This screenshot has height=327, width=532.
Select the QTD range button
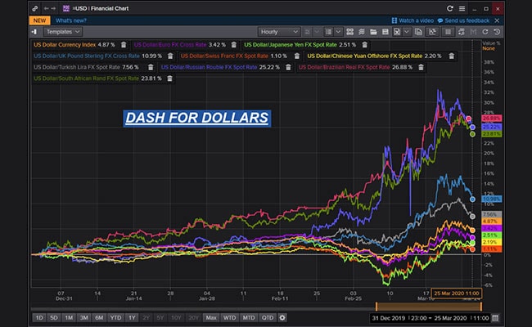click(268, 318)
